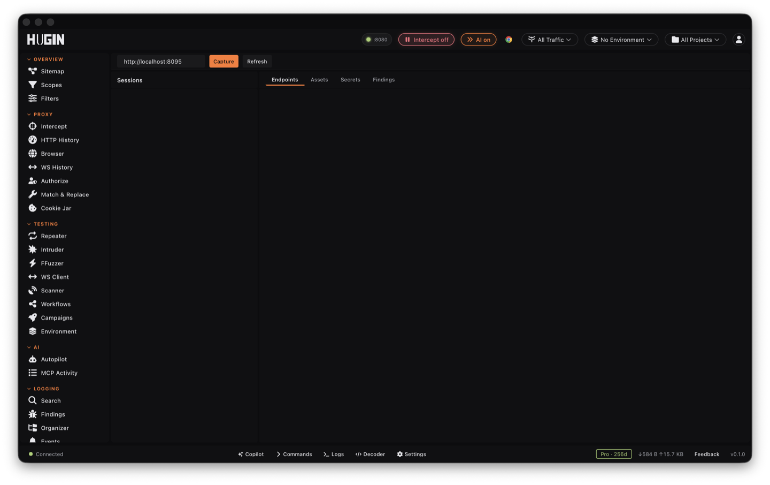Open the Campaigns rocket icon
Screen dimensions: 770x485
[x=33, y=318]
